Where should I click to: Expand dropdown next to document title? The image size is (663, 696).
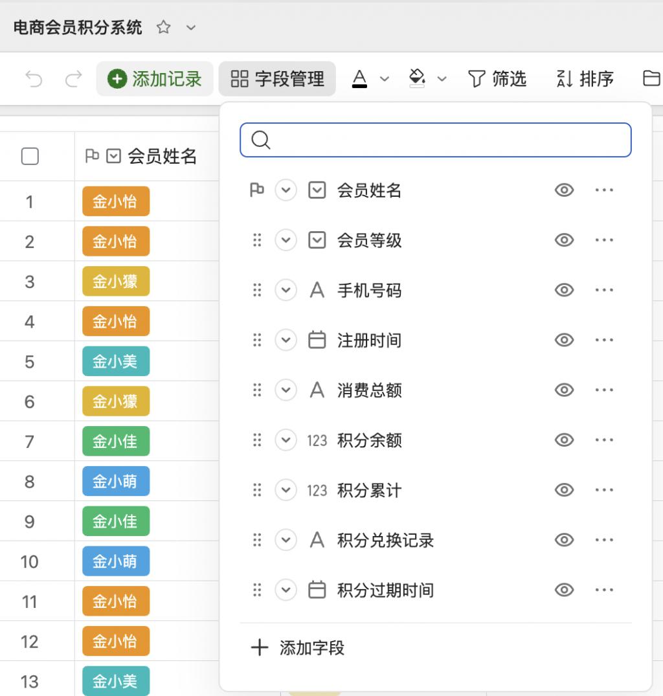point(190,27)
